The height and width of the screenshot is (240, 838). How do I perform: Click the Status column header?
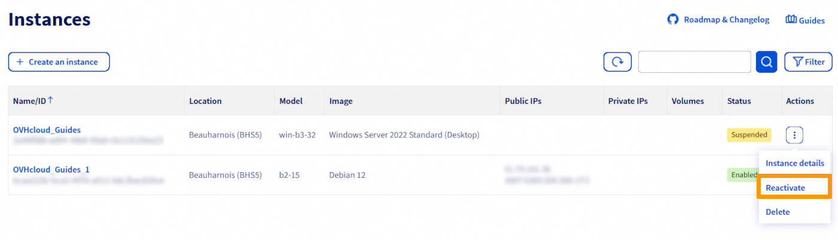pyautogui.click(x=739, y=101)
